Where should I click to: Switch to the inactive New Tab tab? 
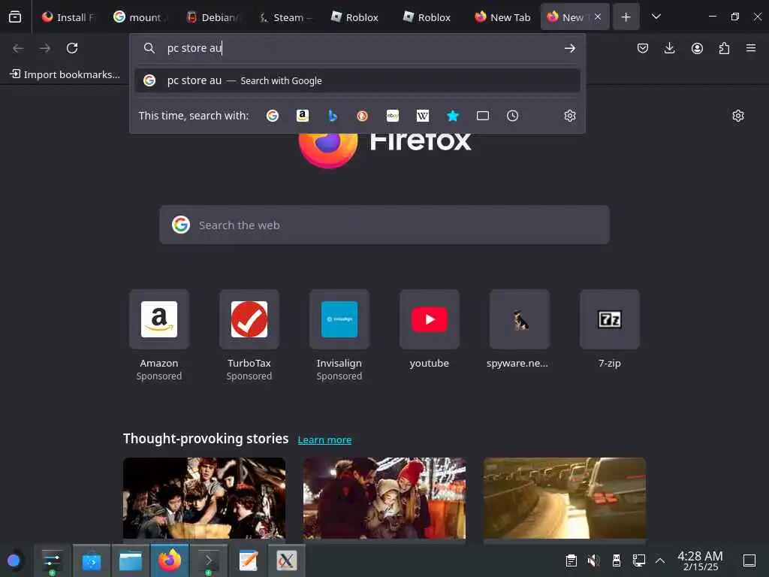[x=502, y=17]
